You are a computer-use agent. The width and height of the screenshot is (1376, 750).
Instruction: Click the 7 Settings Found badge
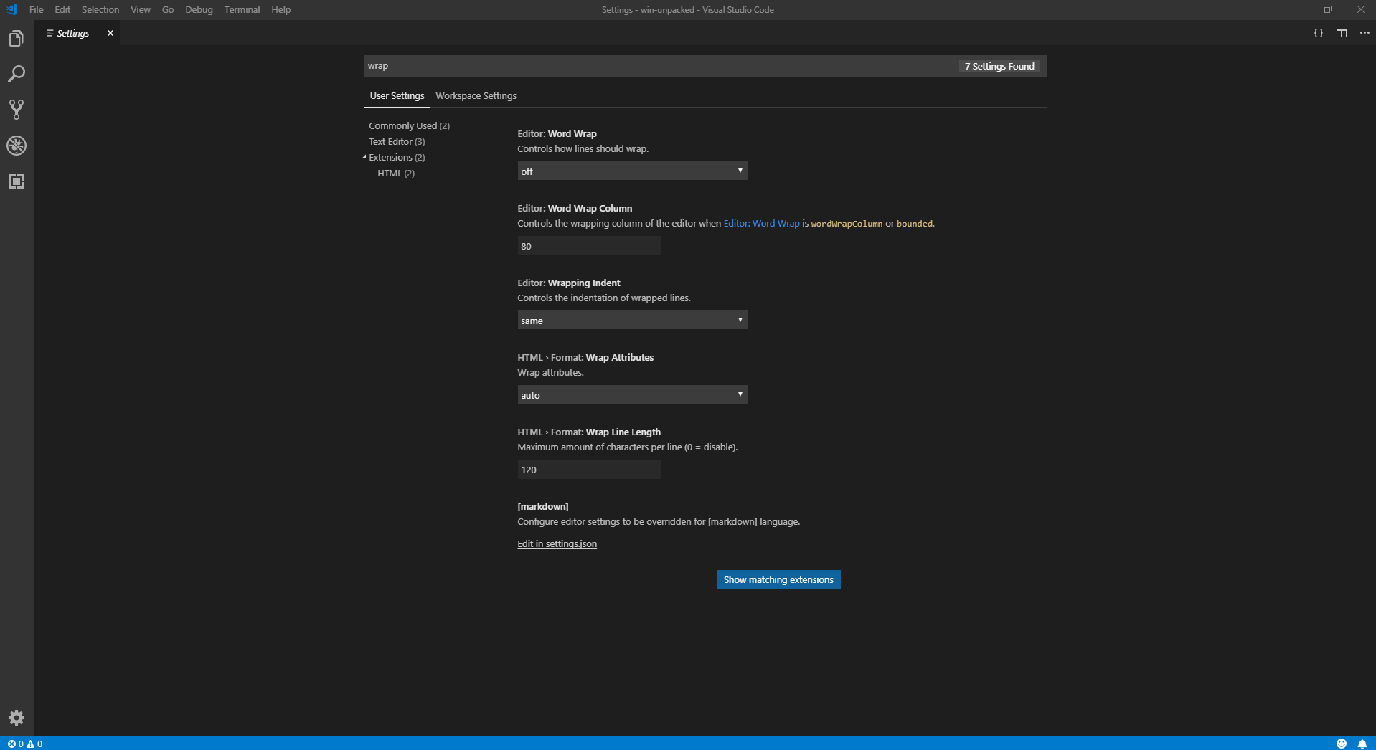[999, 66]
